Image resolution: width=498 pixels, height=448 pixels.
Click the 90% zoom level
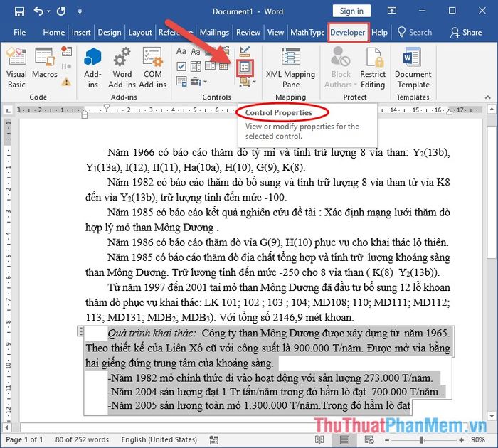pyautogui.click(x=477, y=439)
